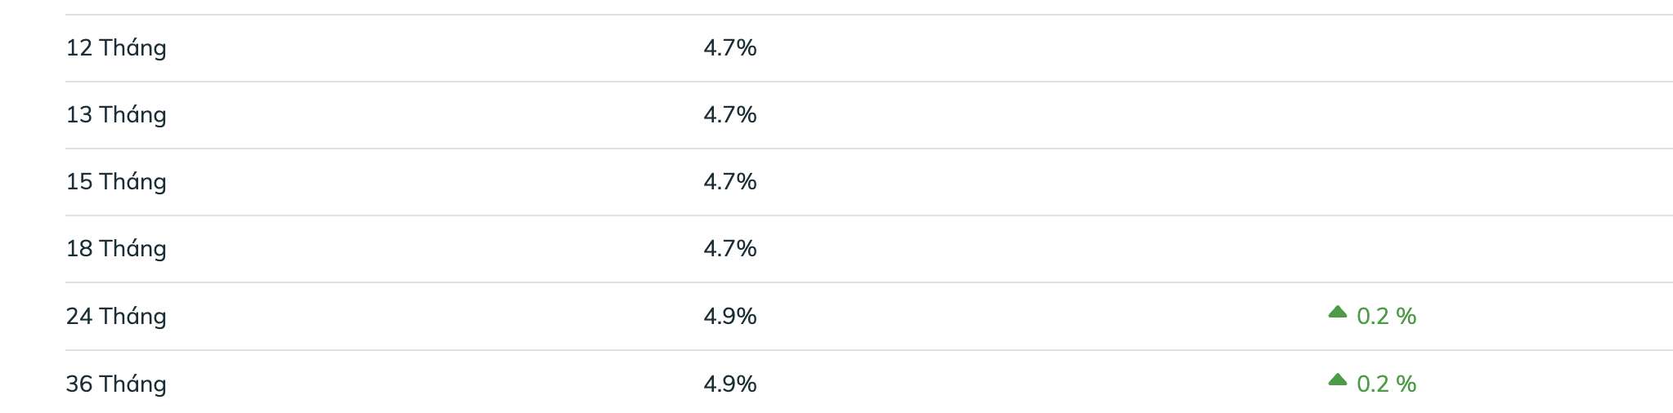Select the 15 Tháng term label

click(x=116, y=182)
